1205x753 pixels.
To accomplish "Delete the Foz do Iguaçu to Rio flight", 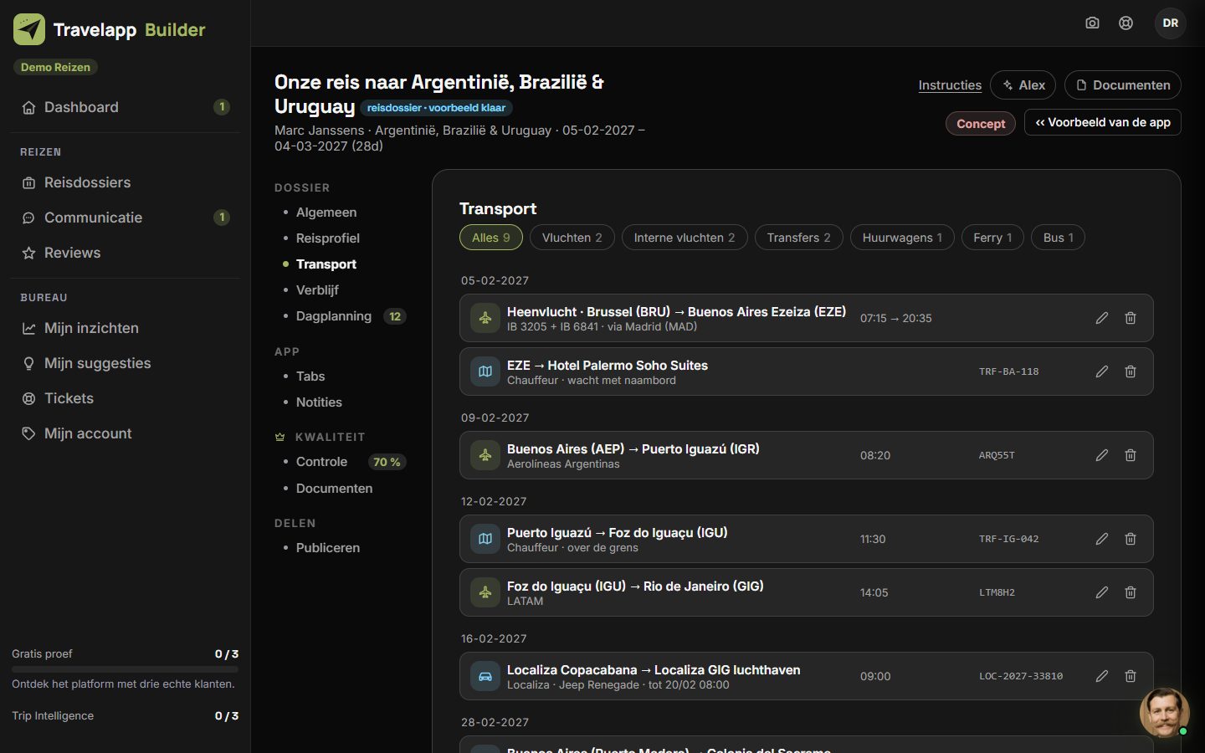I will [x=1131, y=592].
